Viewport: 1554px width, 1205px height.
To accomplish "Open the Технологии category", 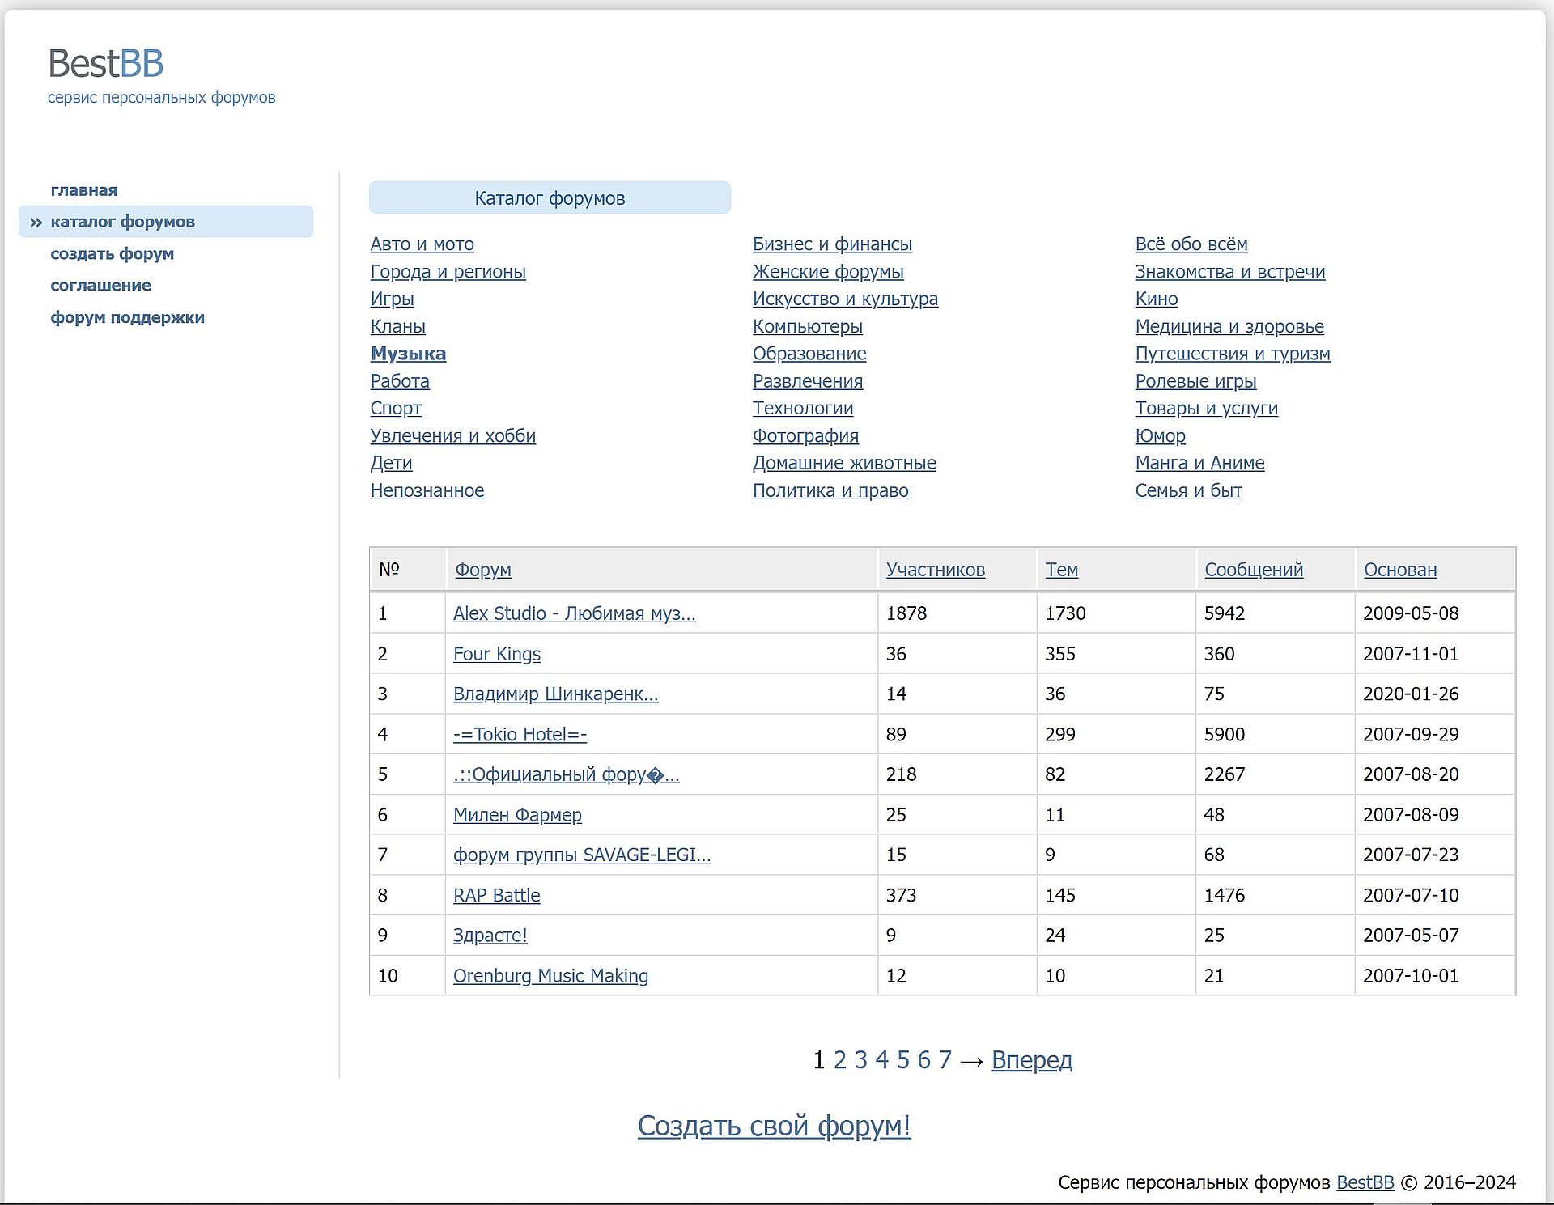I will (x=803, y=409).
